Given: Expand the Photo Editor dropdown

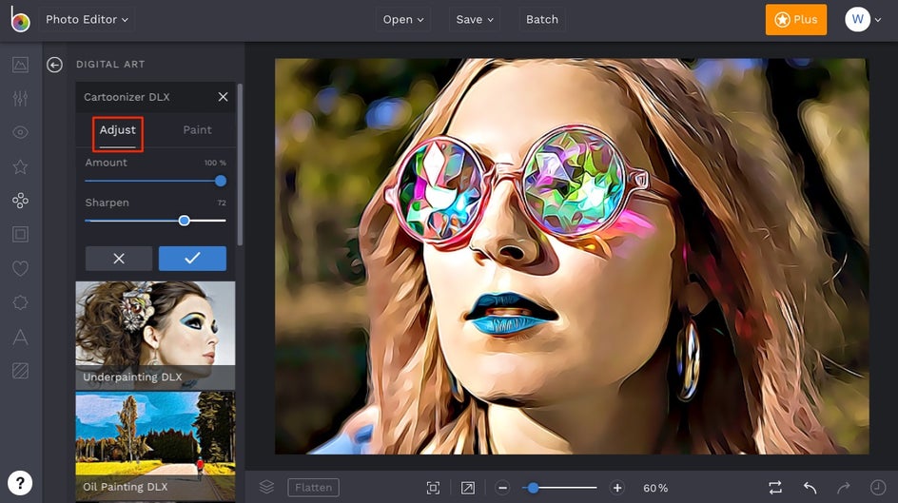Looking at the screenshot, I should click(87, 19).
